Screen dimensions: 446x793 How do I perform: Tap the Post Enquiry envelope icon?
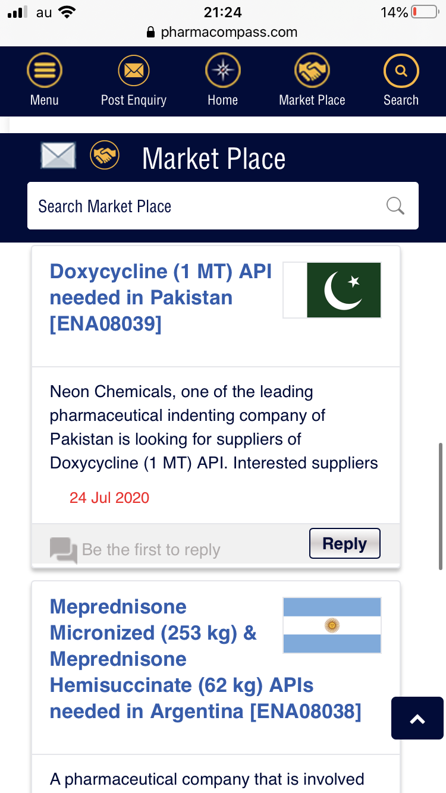(x=134, y=72)
